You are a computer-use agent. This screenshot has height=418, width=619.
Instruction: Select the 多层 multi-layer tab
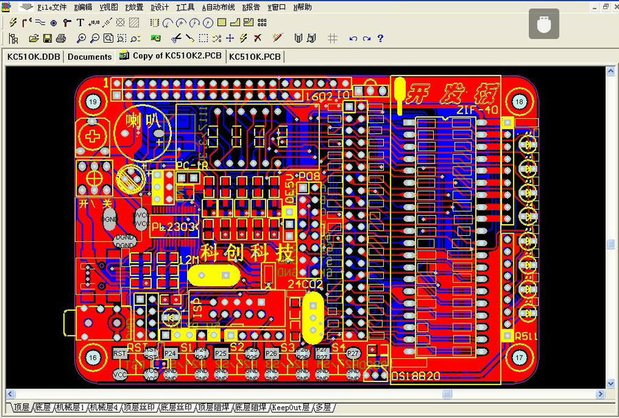pos(324,407)
